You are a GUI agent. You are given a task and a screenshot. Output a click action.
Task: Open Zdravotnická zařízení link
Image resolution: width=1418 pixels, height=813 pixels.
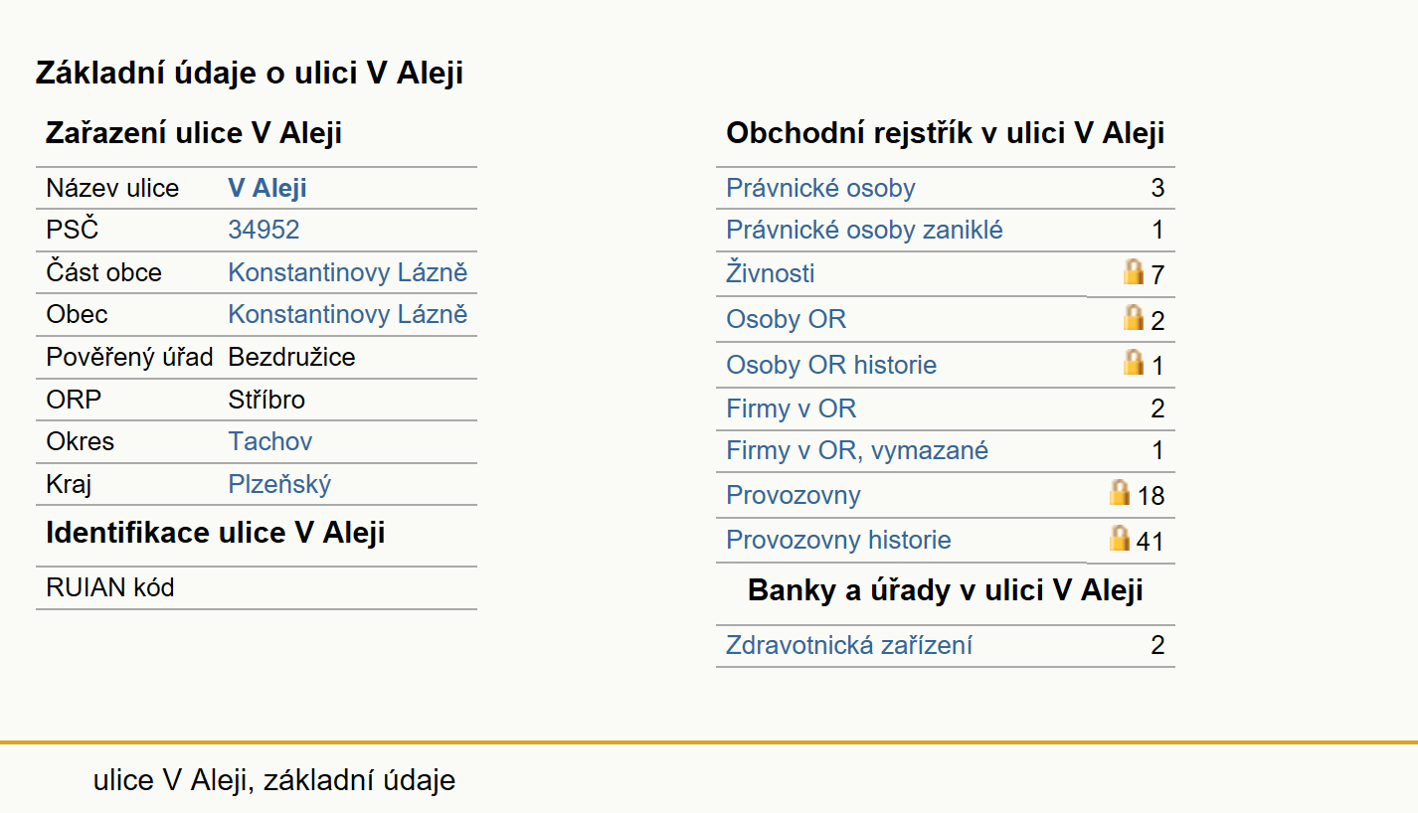tap(849, 645)
